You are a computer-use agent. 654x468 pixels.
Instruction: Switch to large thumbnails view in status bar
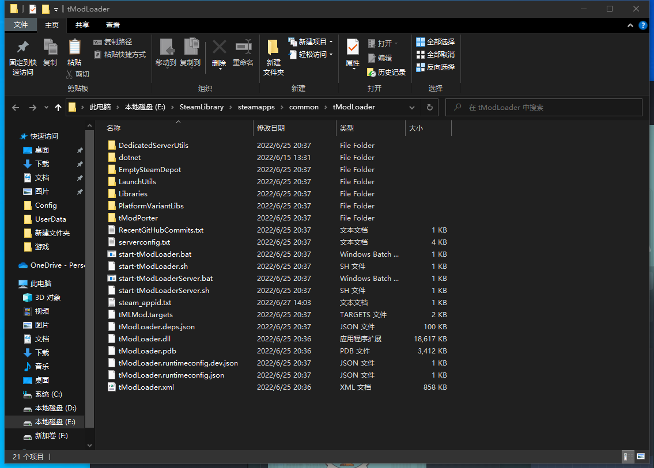point(641,456)
